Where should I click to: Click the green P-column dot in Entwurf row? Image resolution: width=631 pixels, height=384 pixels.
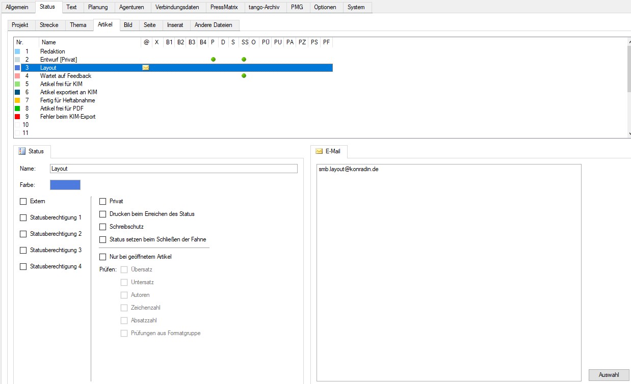213,60
